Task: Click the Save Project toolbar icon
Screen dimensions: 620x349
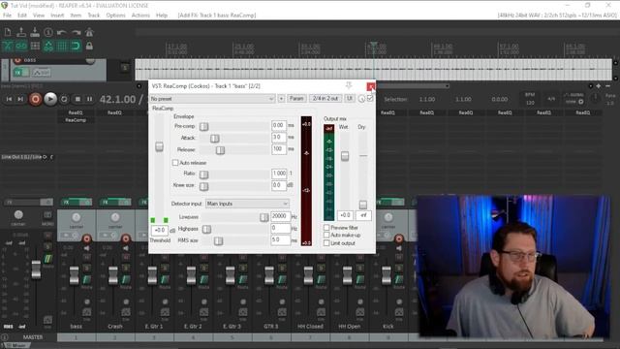Action: point(35,32)
